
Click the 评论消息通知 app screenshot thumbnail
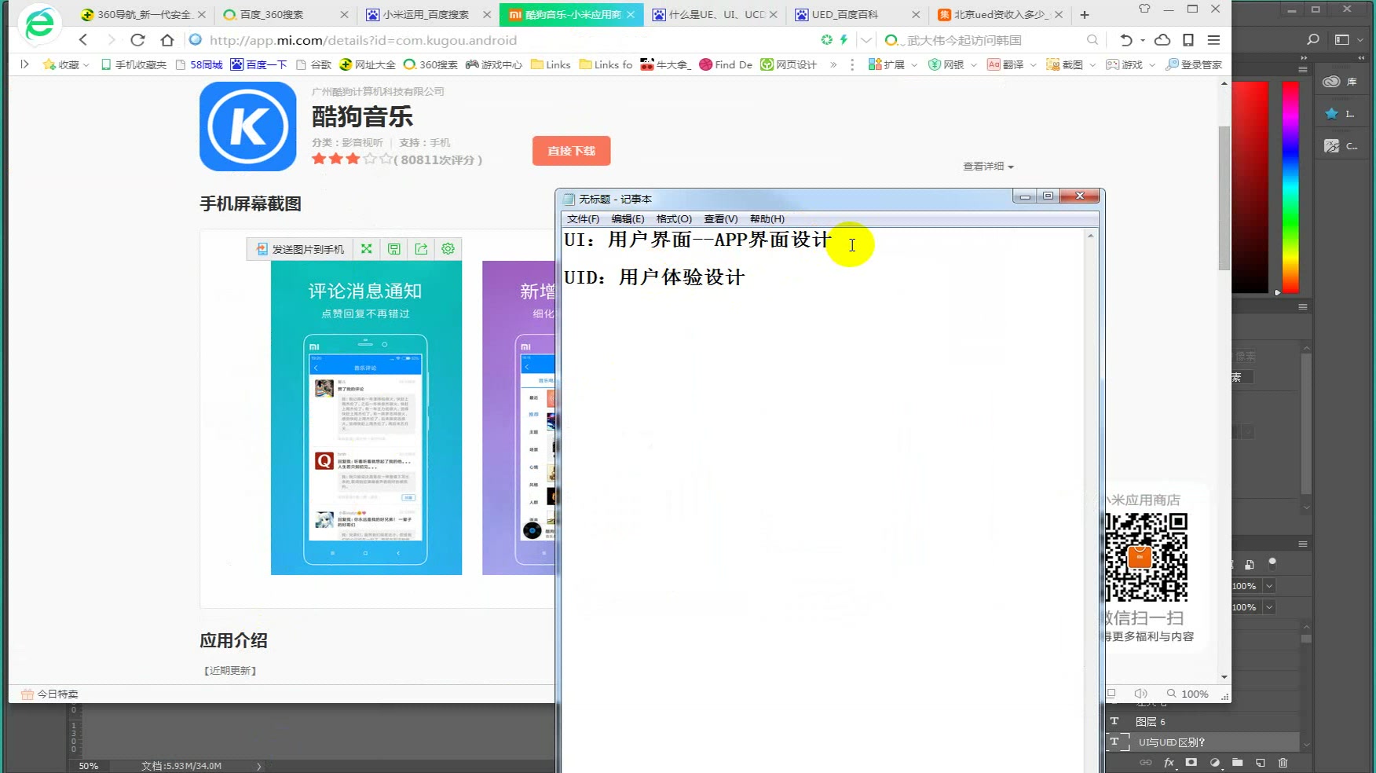coord(366,418)
